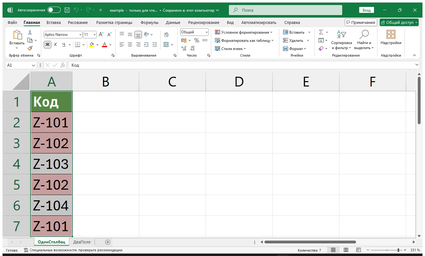Image resolution: width=425 pixels, height=256 pixels.
Task: Open the Name Box A1 dropdown
Action: 34,65
